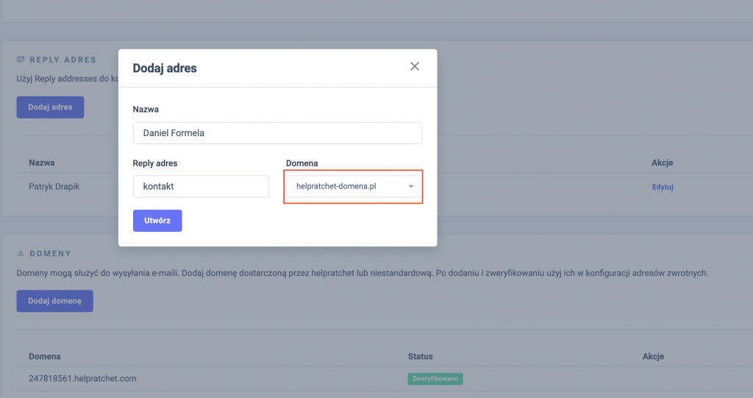
Task: Click the Nazwa column header in address table
Action: [42, 163]
